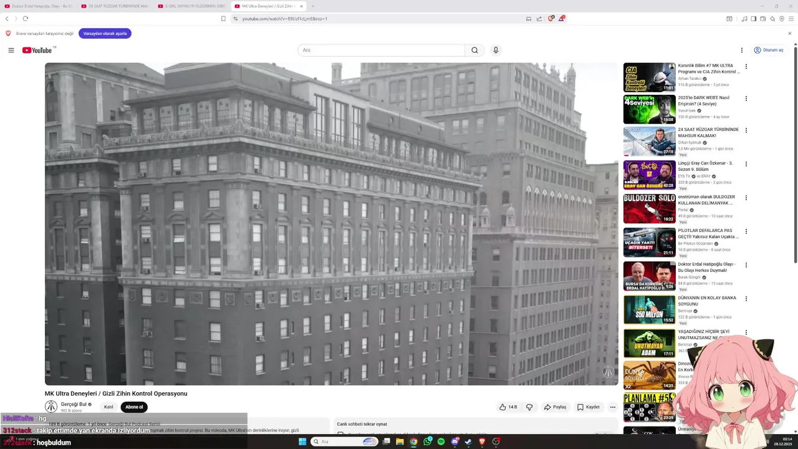This screenshot has width=798, height=449.
Task: Open Gerçeği Bul channel avatar
Action: [51, 407]
